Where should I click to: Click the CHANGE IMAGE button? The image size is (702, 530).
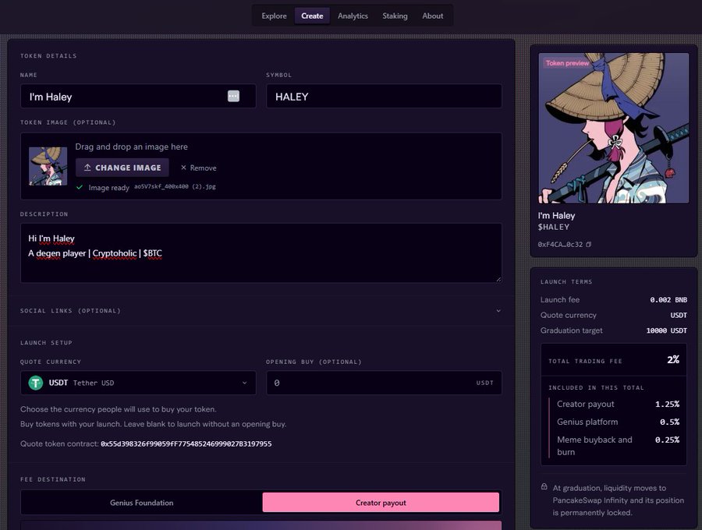click(122, 168)
